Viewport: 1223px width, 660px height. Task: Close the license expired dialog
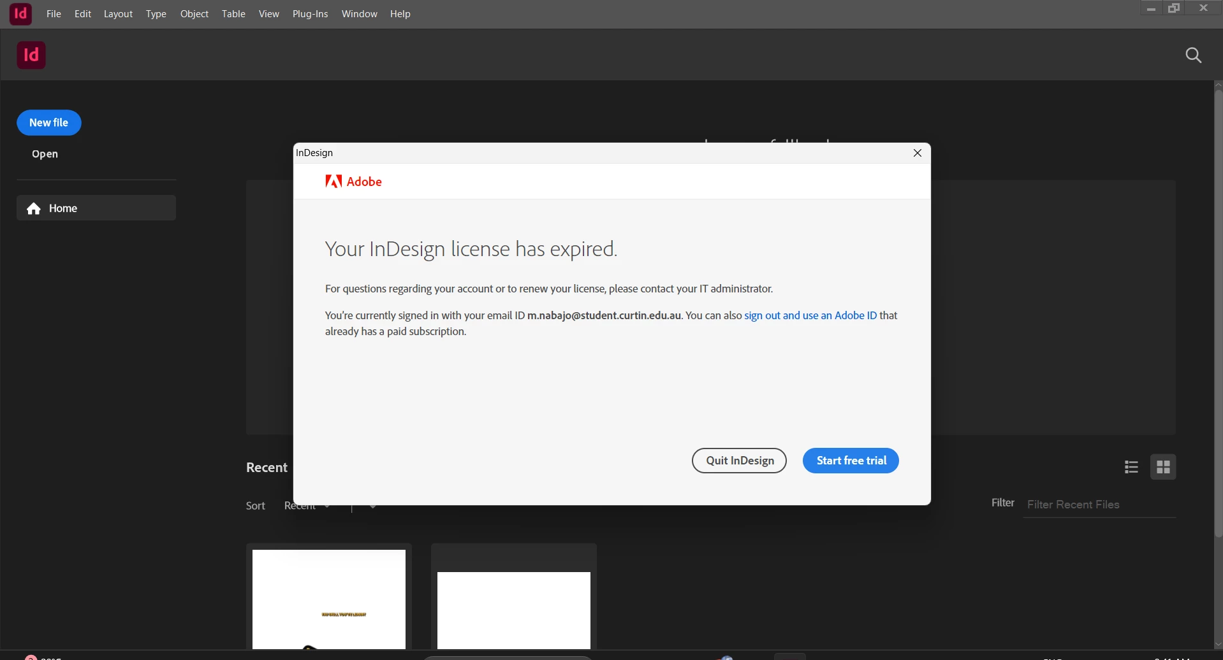click(x=918, y=153)
